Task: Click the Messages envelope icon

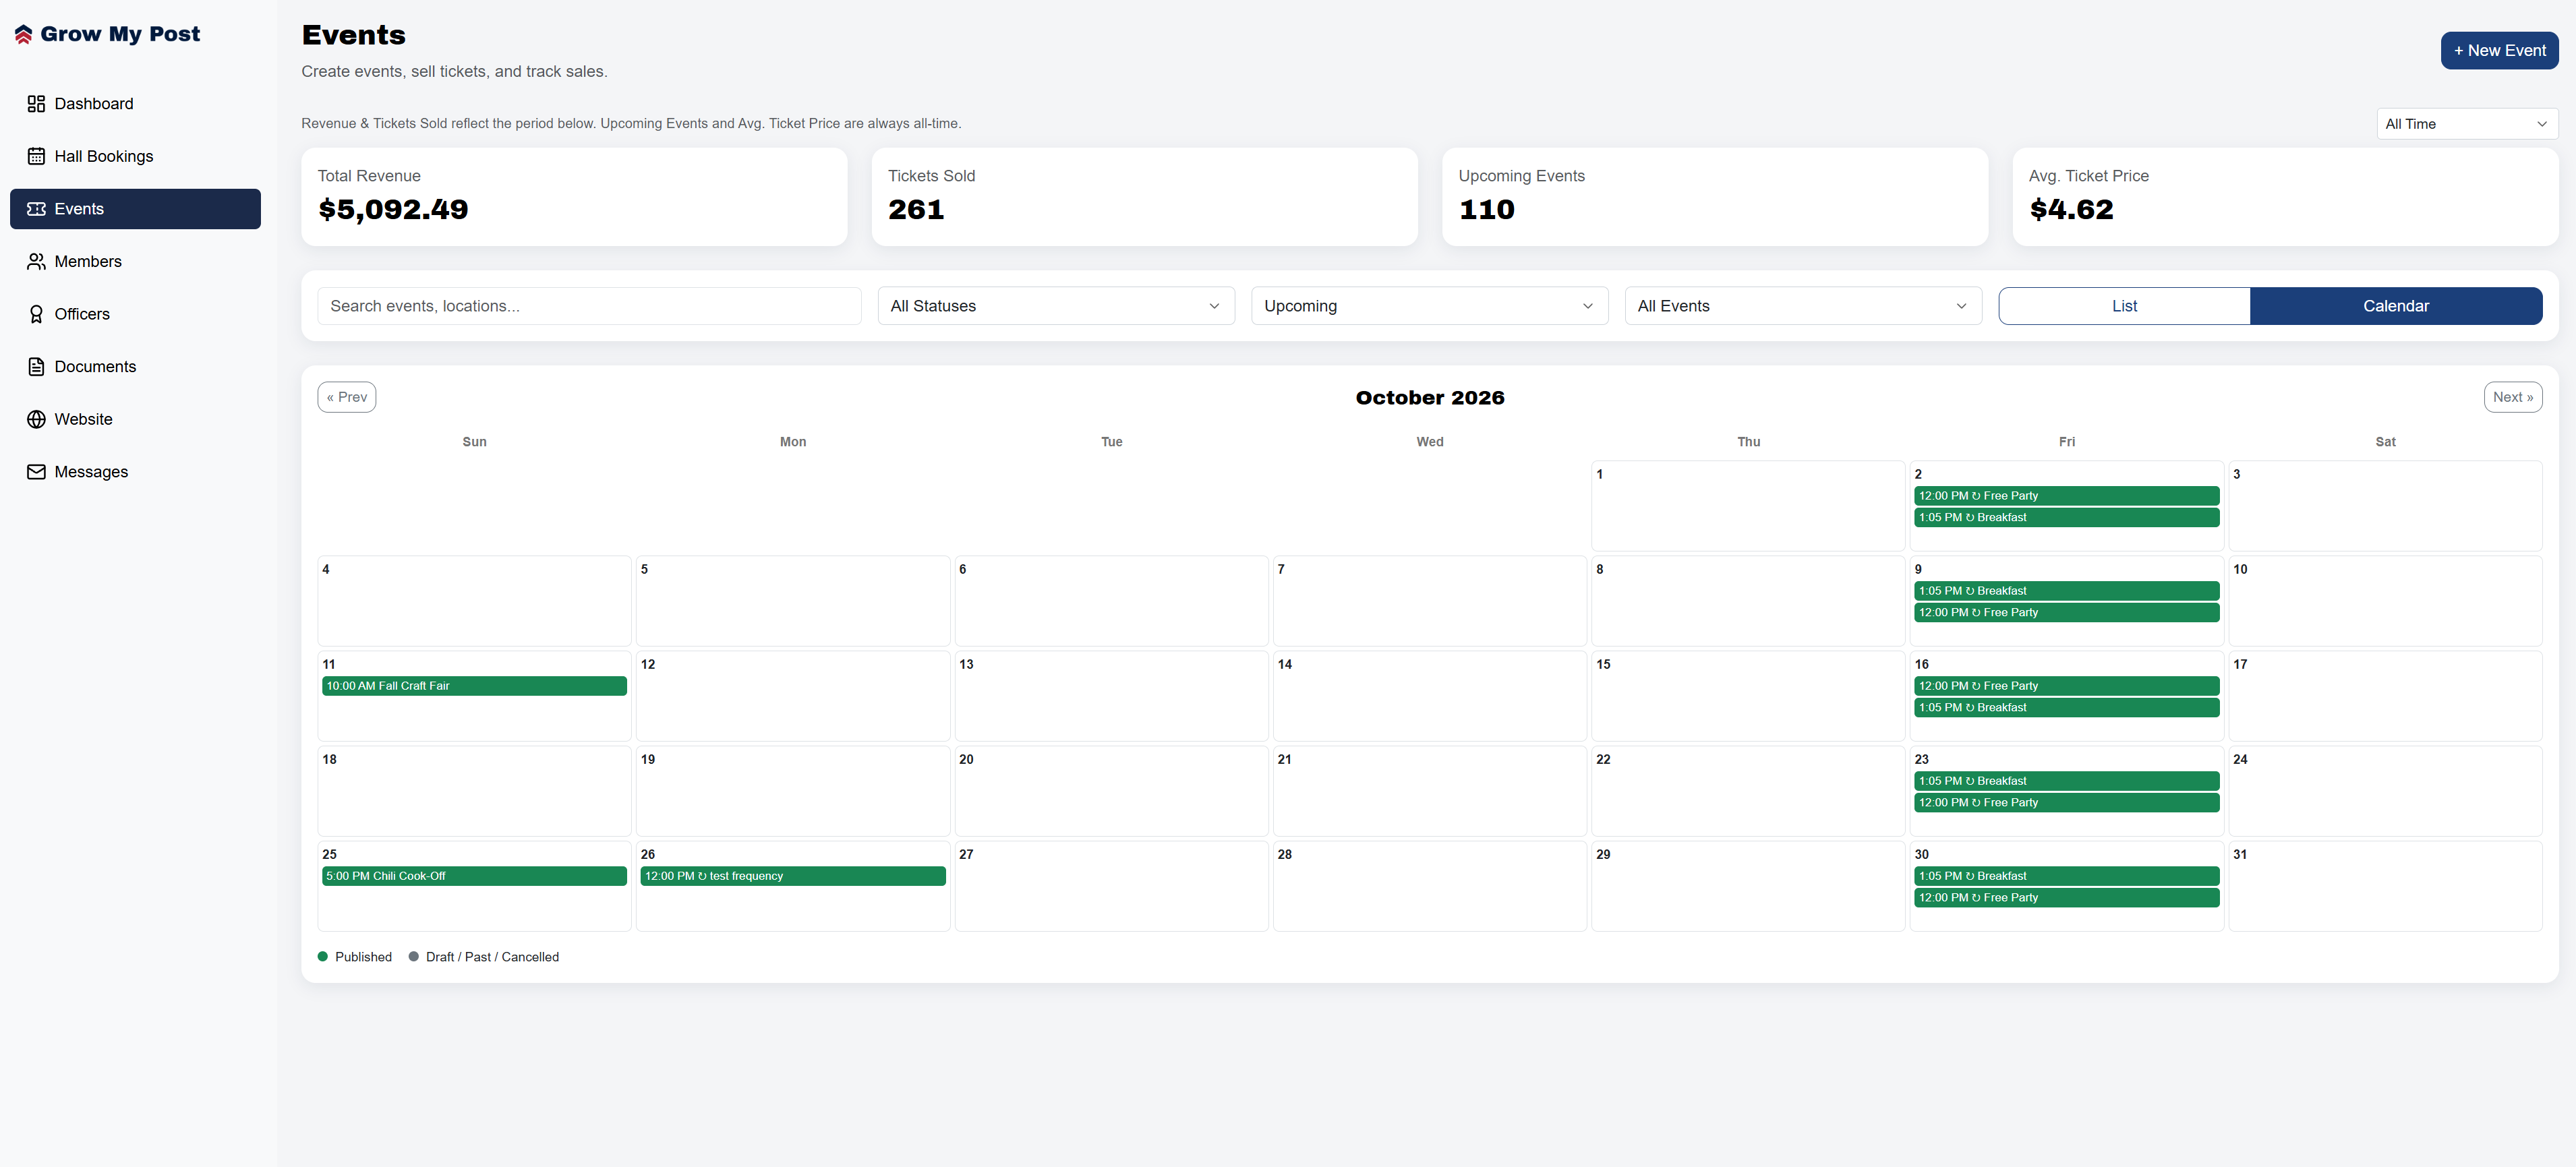Action: tap(36, 472)
